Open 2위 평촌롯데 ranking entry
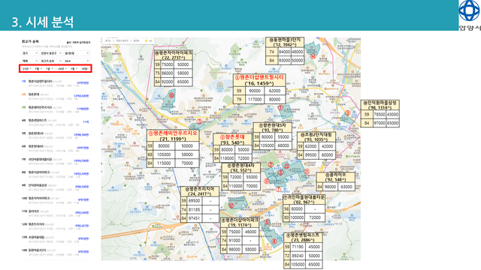This screenshot has height=270, width=481. tap(55, 96)
